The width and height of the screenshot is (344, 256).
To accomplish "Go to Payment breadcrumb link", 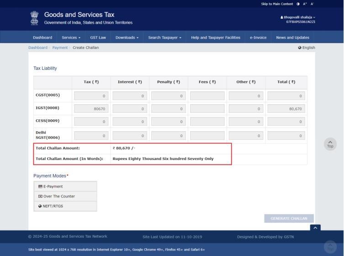I will [x=60, y=48].
